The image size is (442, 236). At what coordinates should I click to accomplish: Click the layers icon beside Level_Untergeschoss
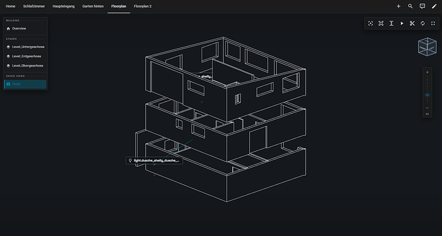pyautogui.click(x=8, y=47)
